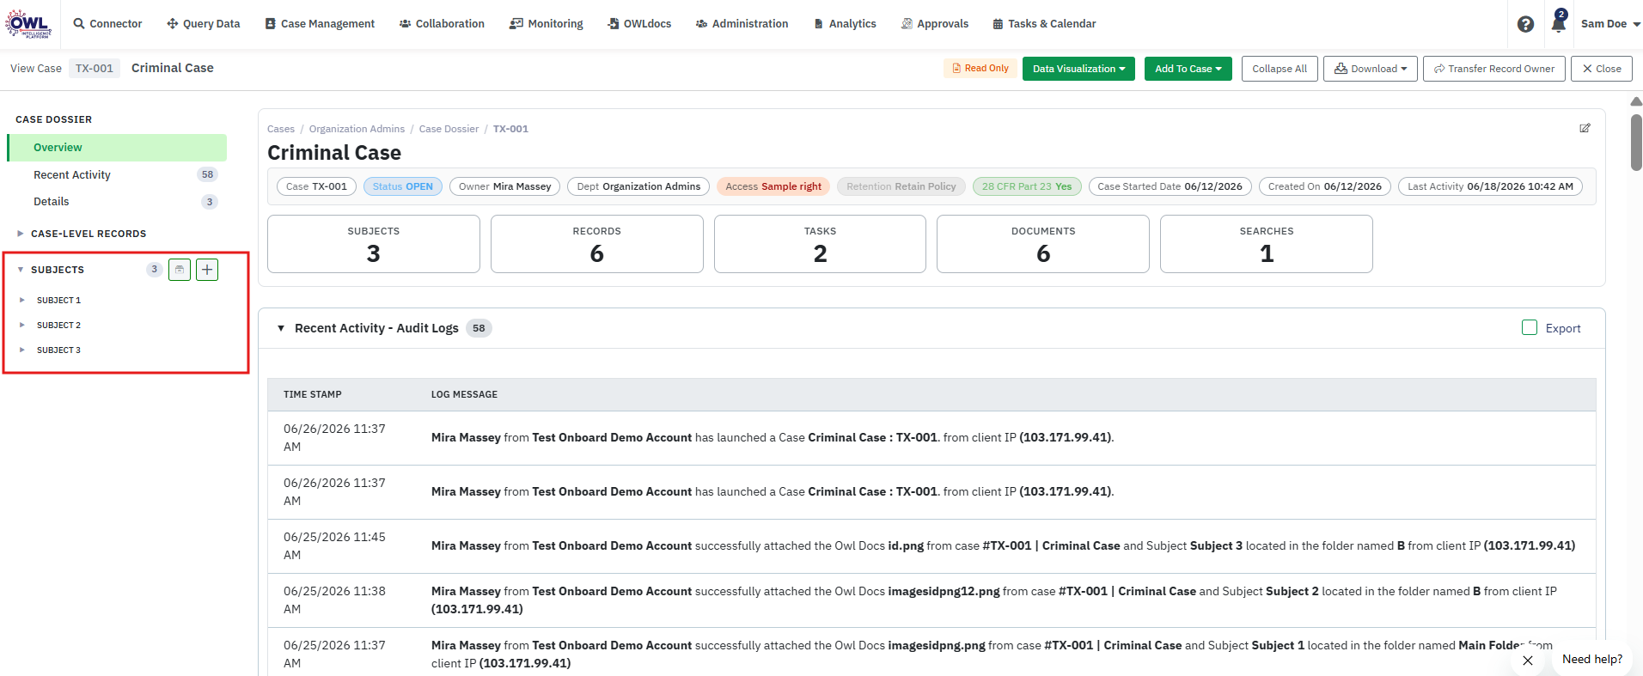Click the Retention Retain Policy pill

901,186
